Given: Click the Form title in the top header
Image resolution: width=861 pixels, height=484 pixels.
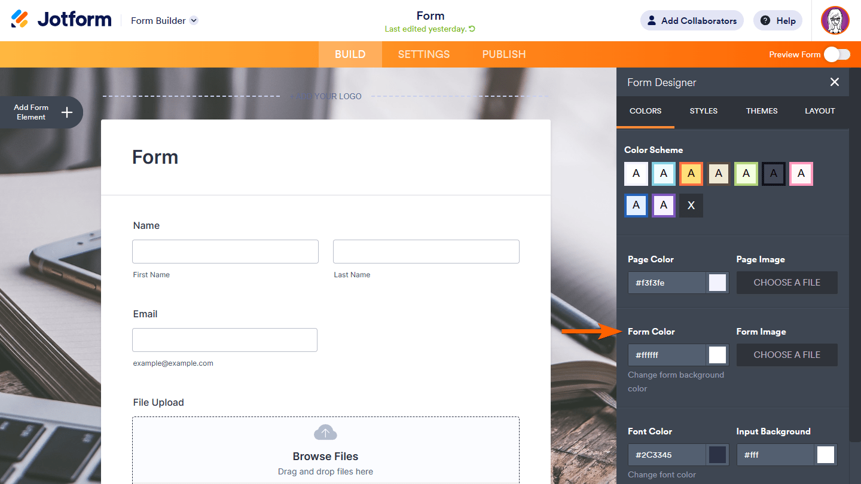Looking at the screenshot, I should [430, 16].
